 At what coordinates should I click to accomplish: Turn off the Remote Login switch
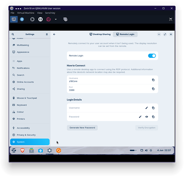[x=152, y=56]
